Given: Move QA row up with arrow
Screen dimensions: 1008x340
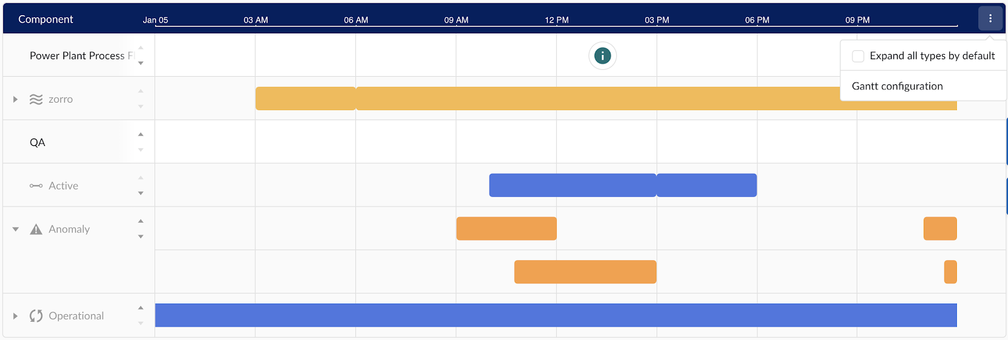Looking at the screenshot, I should click(141, 134).
